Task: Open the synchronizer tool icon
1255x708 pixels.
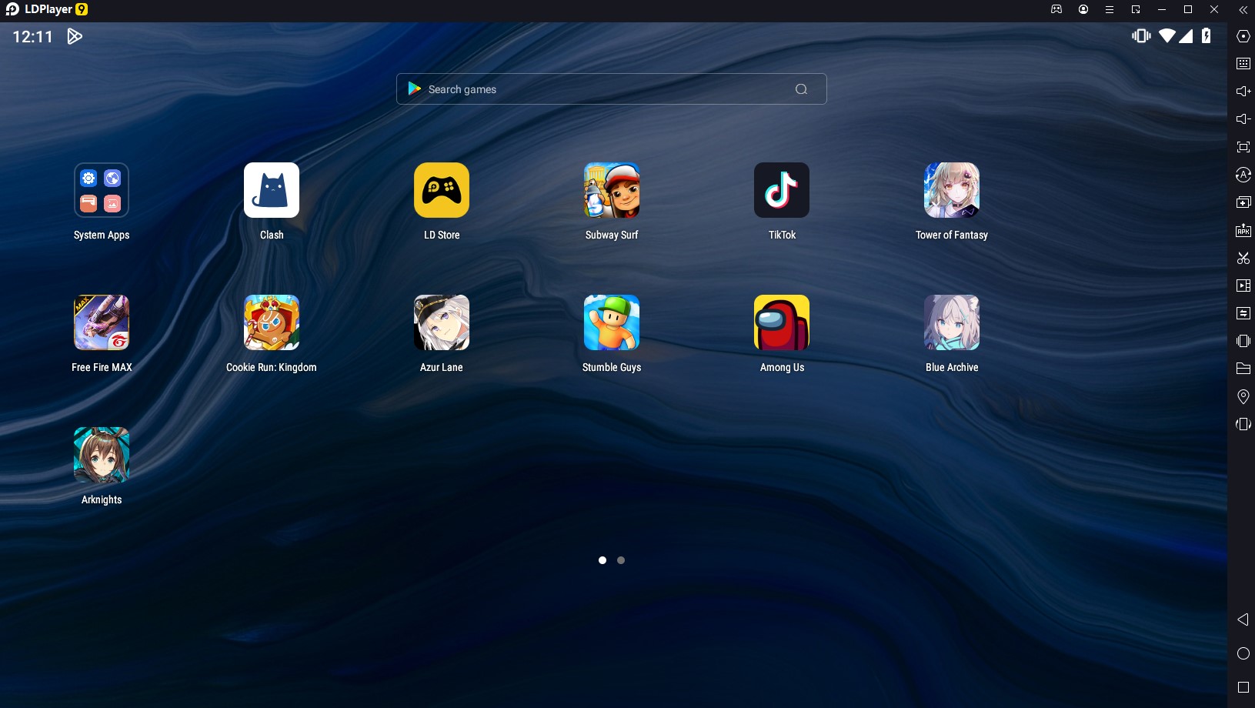Action: [x=1243, y=313]
